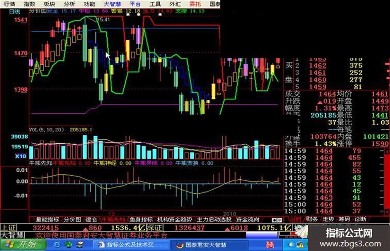This screenshot has width=390, height=251.
Task: Click the 1536.4亿 Shanghai turnover value
Action: (x=128, y=228)
